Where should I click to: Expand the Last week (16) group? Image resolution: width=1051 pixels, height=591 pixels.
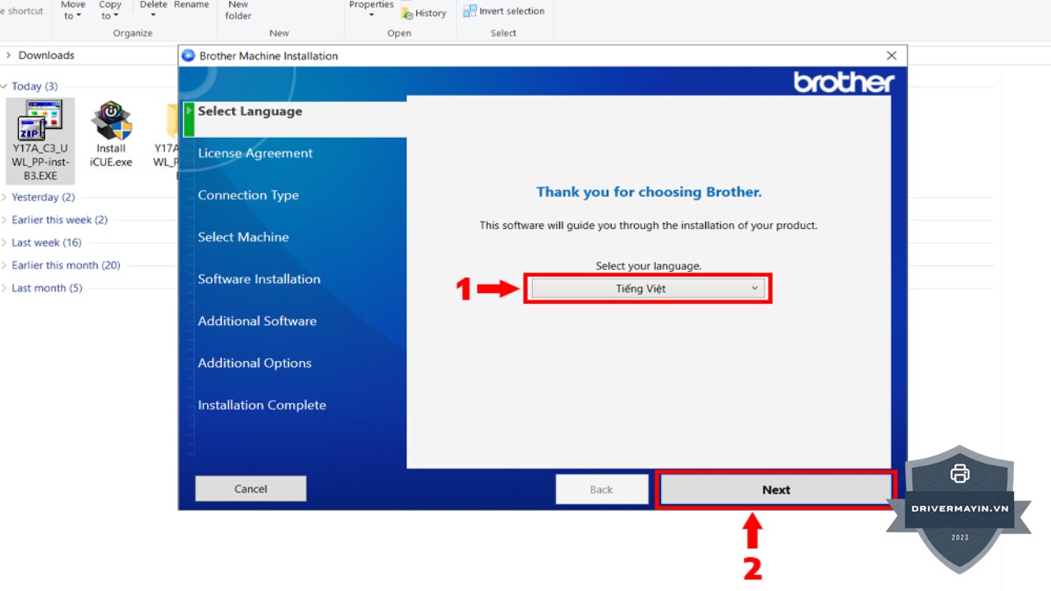5,243
